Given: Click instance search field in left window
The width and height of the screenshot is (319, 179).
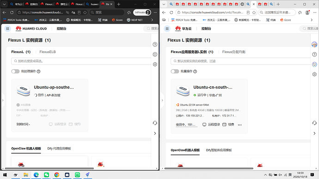Looking at the screenshot, I should pyautogui.click(x=81, y=61).
